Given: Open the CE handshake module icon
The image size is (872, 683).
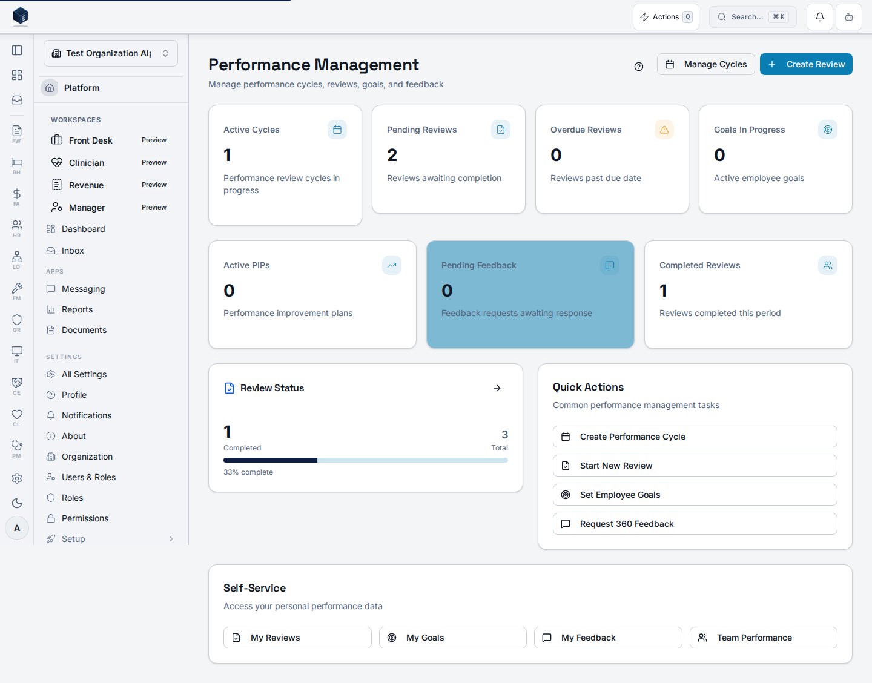Looking at the screenshot, I should (x=17, y=386).
